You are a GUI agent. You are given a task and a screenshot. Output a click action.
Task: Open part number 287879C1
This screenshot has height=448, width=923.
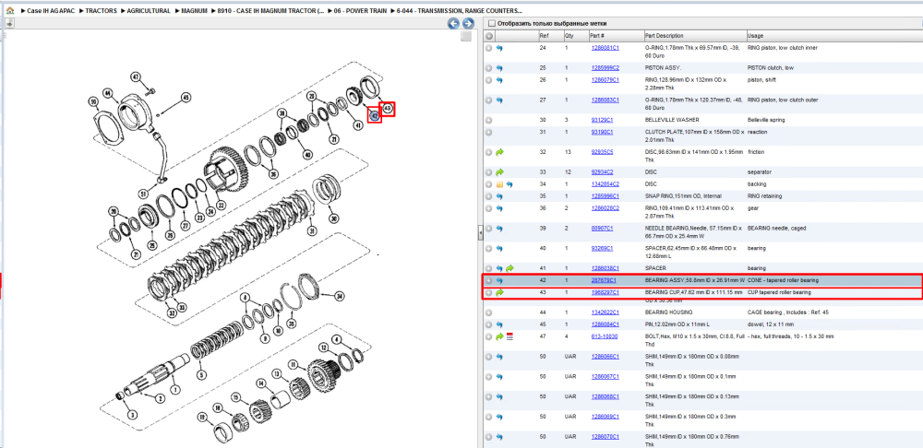pyautogui.click(x=604, y=280)
